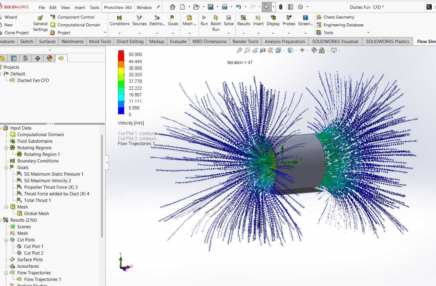This screenshot has height=286, width=436.
Task: Open the Edit Appearance color ball icon
Action: tap(314, 50)
